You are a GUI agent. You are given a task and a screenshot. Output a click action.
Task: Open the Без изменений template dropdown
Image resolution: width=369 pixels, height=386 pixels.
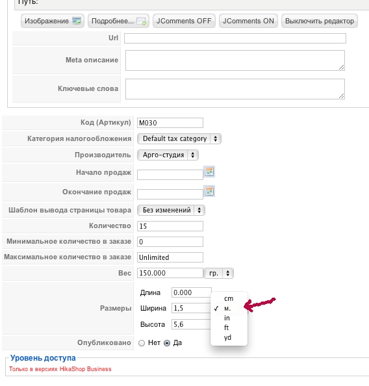coord(171,211)
